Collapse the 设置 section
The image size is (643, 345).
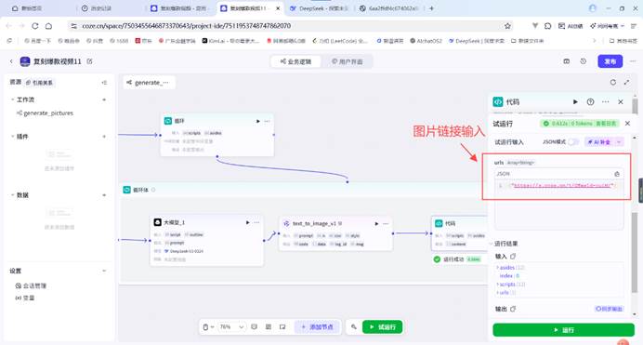point(104,271)
